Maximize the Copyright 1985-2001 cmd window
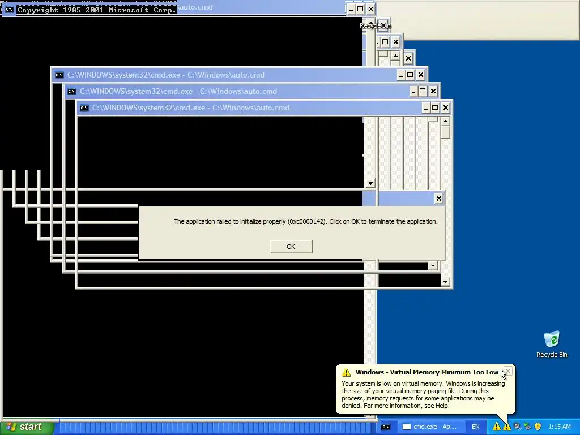580x435 pixels. pyautogui.click(x=360, y=9)
